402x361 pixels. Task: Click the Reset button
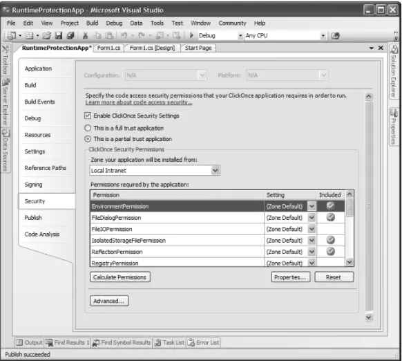[x=334, y=277]
